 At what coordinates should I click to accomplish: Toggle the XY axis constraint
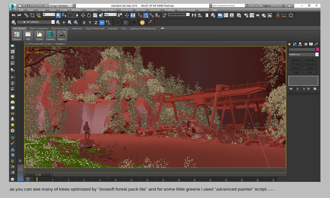pyautogui.click(x=102, y=22)
